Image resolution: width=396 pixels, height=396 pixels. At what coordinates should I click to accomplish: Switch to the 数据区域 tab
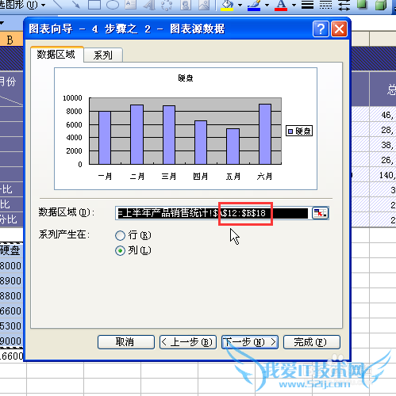[56, 55]
